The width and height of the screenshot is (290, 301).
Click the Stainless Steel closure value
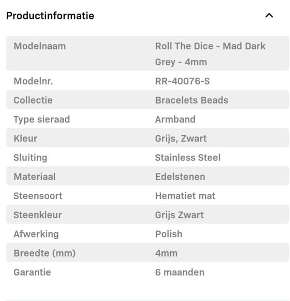188,158
